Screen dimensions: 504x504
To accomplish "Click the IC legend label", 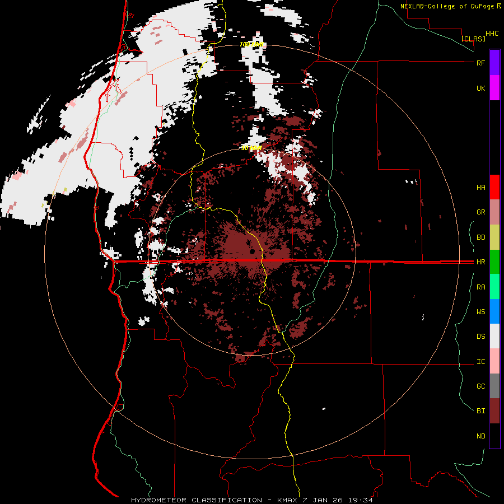I will pyautogui.click(x=480, y=362).
